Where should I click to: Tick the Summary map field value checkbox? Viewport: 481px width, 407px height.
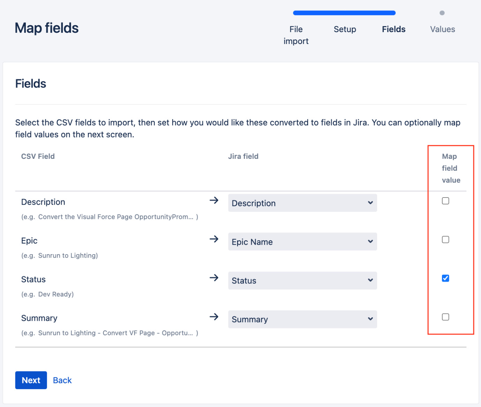445,317
